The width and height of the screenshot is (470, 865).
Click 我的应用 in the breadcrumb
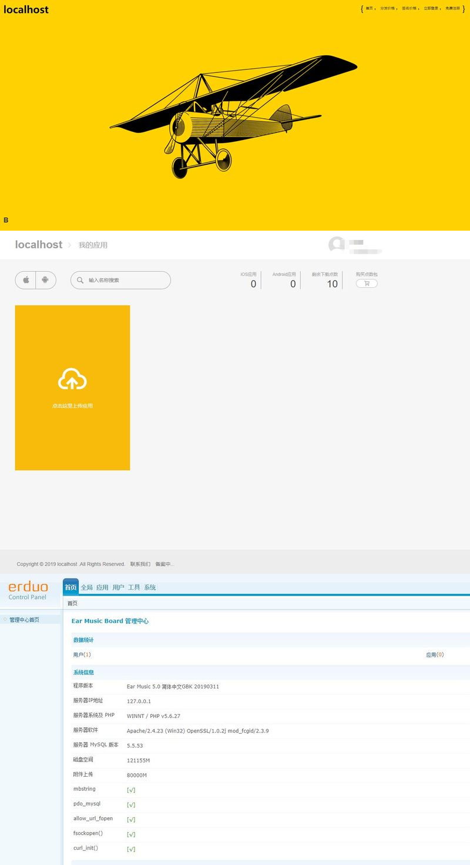pyautogui.click(x=93, y=245)
